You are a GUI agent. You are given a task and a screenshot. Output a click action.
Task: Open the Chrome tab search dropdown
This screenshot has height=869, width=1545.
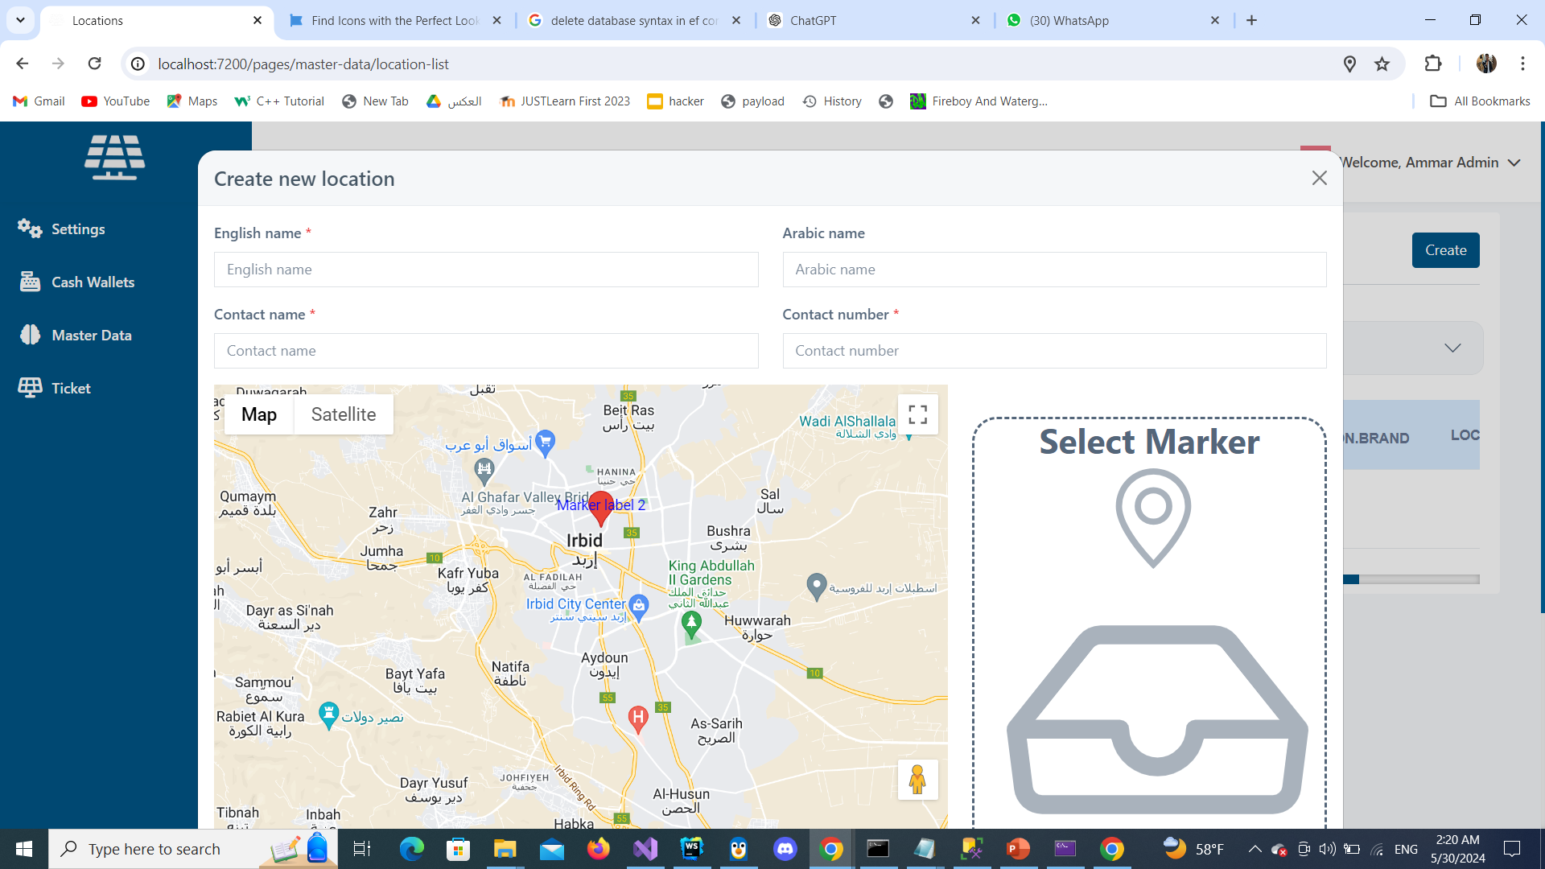(x=20, y=20)
